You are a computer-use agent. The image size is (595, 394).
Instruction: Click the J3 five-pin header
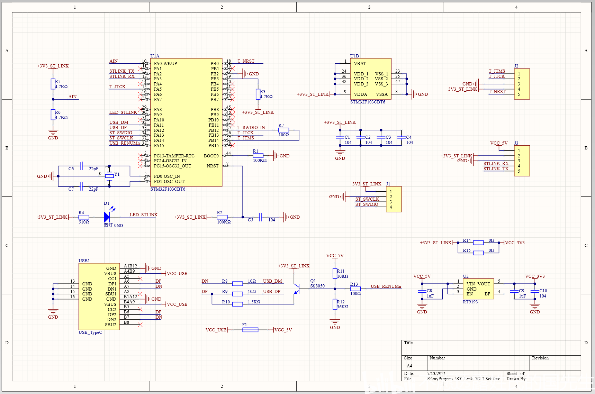(522, 161)
